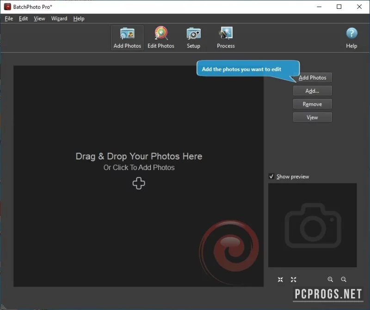Click the BatchPhoto Pro title bar app icon
Screen dimensions: 370x310
pos(7,7)
